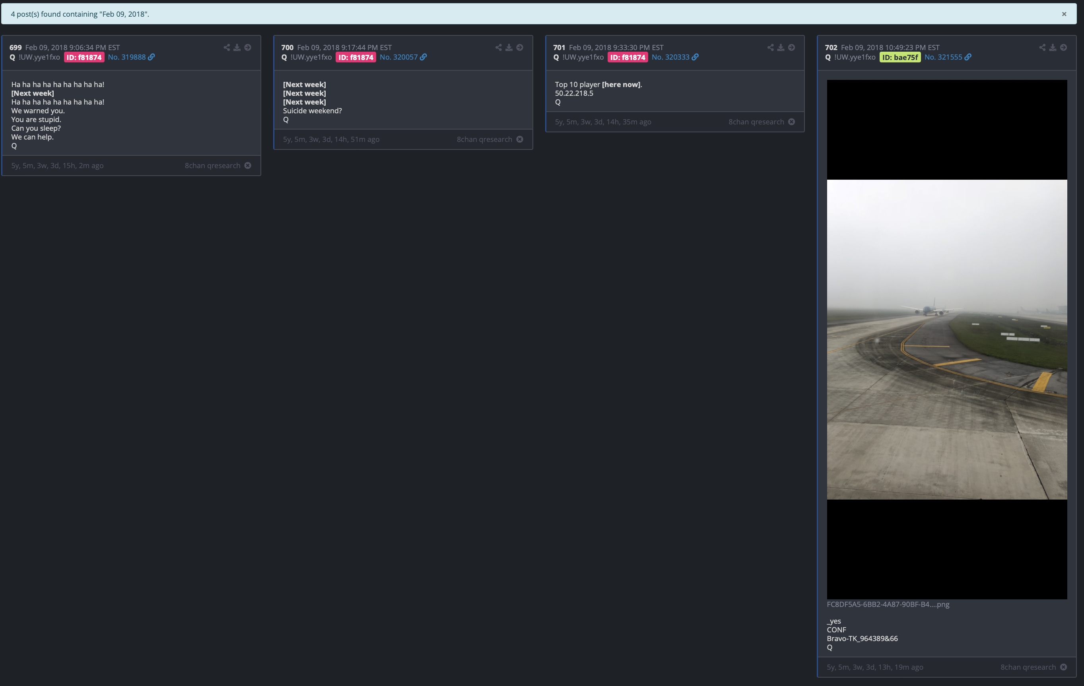
Task: Click post number 699
Action: (x=16, y=47)
